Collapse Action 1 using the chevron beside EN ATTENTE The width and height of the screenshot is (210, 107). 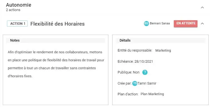(x=202, y=24)
